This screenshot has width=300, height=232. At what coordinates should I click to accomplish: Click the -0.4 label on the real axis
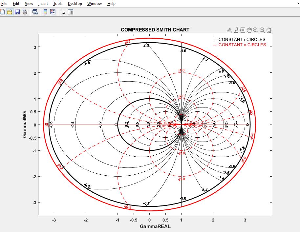(x=72, y=125)
